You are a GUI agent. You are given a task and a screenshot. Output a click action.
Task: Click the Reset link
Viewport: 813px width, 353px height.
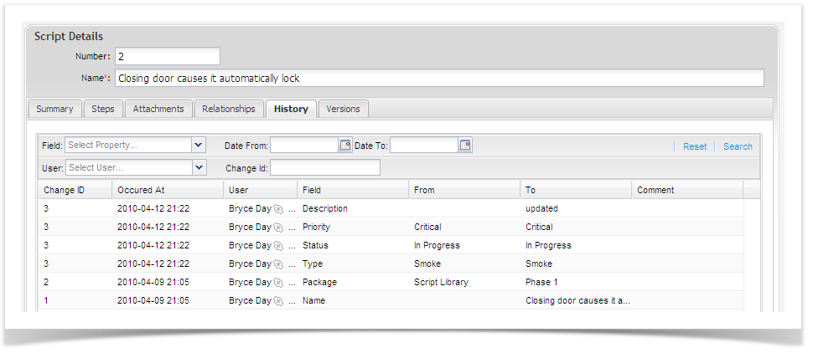[x=695, y=146]
